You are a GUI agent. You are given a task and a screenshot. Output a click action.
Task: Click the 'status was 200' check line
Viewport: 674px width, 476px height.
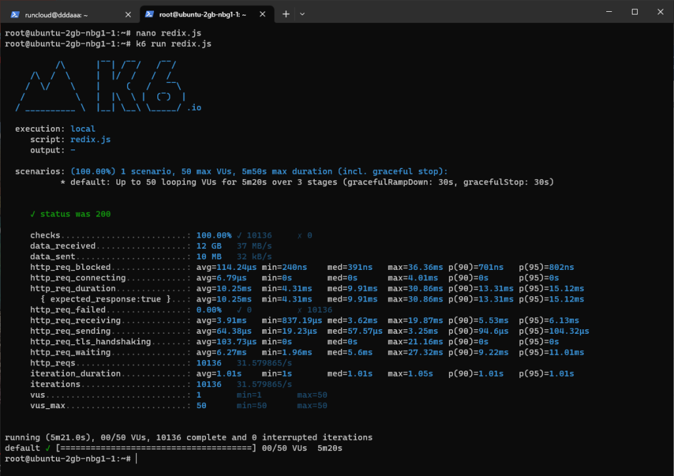click(70, 214)
